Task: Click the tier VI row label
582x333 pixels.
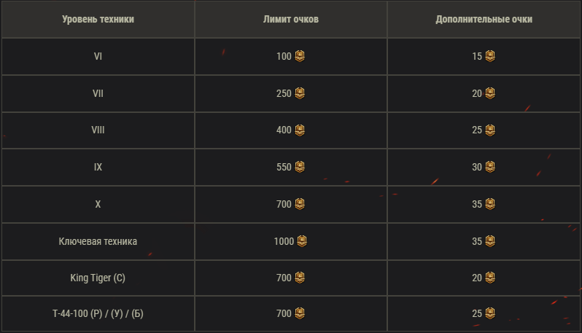Action: (x=98, y=56)
